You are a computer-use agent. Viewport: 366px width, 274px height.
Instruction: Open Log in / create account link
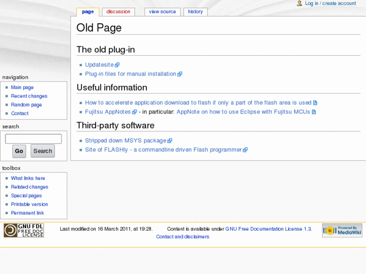point(330,4)
